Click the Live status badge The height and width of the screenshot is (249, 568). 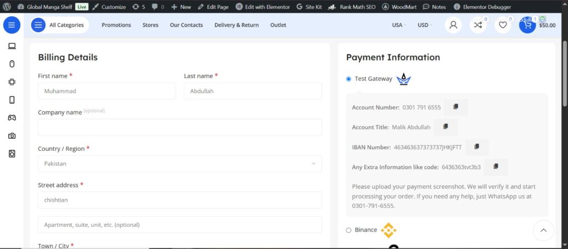[82, 7]
